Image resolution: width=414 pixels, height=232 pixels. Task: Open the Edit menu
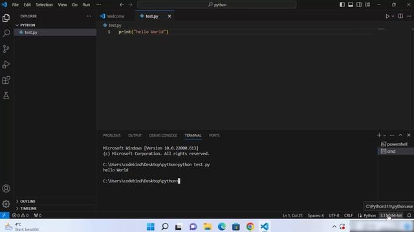[x=27, y=5]
